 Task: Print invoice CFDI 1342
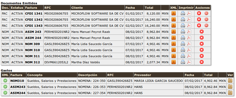point(183,19)
